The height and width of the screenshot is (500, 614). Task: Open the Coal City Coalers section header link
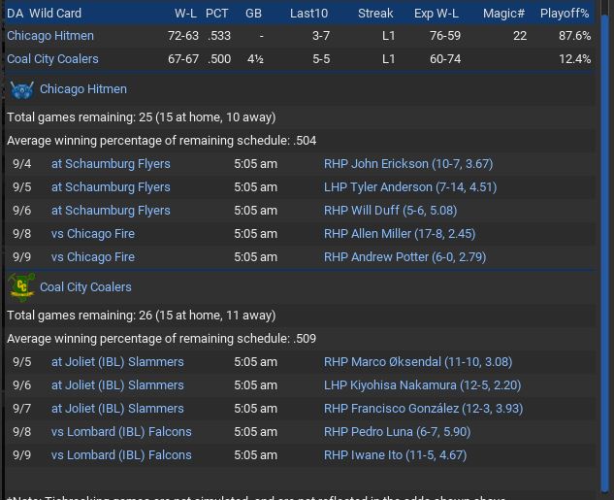point(85,287)
